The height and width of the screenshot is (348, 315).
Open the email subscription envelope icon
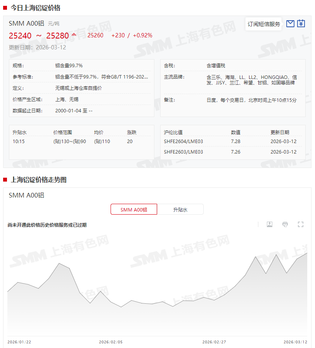[x=290, y=24]
